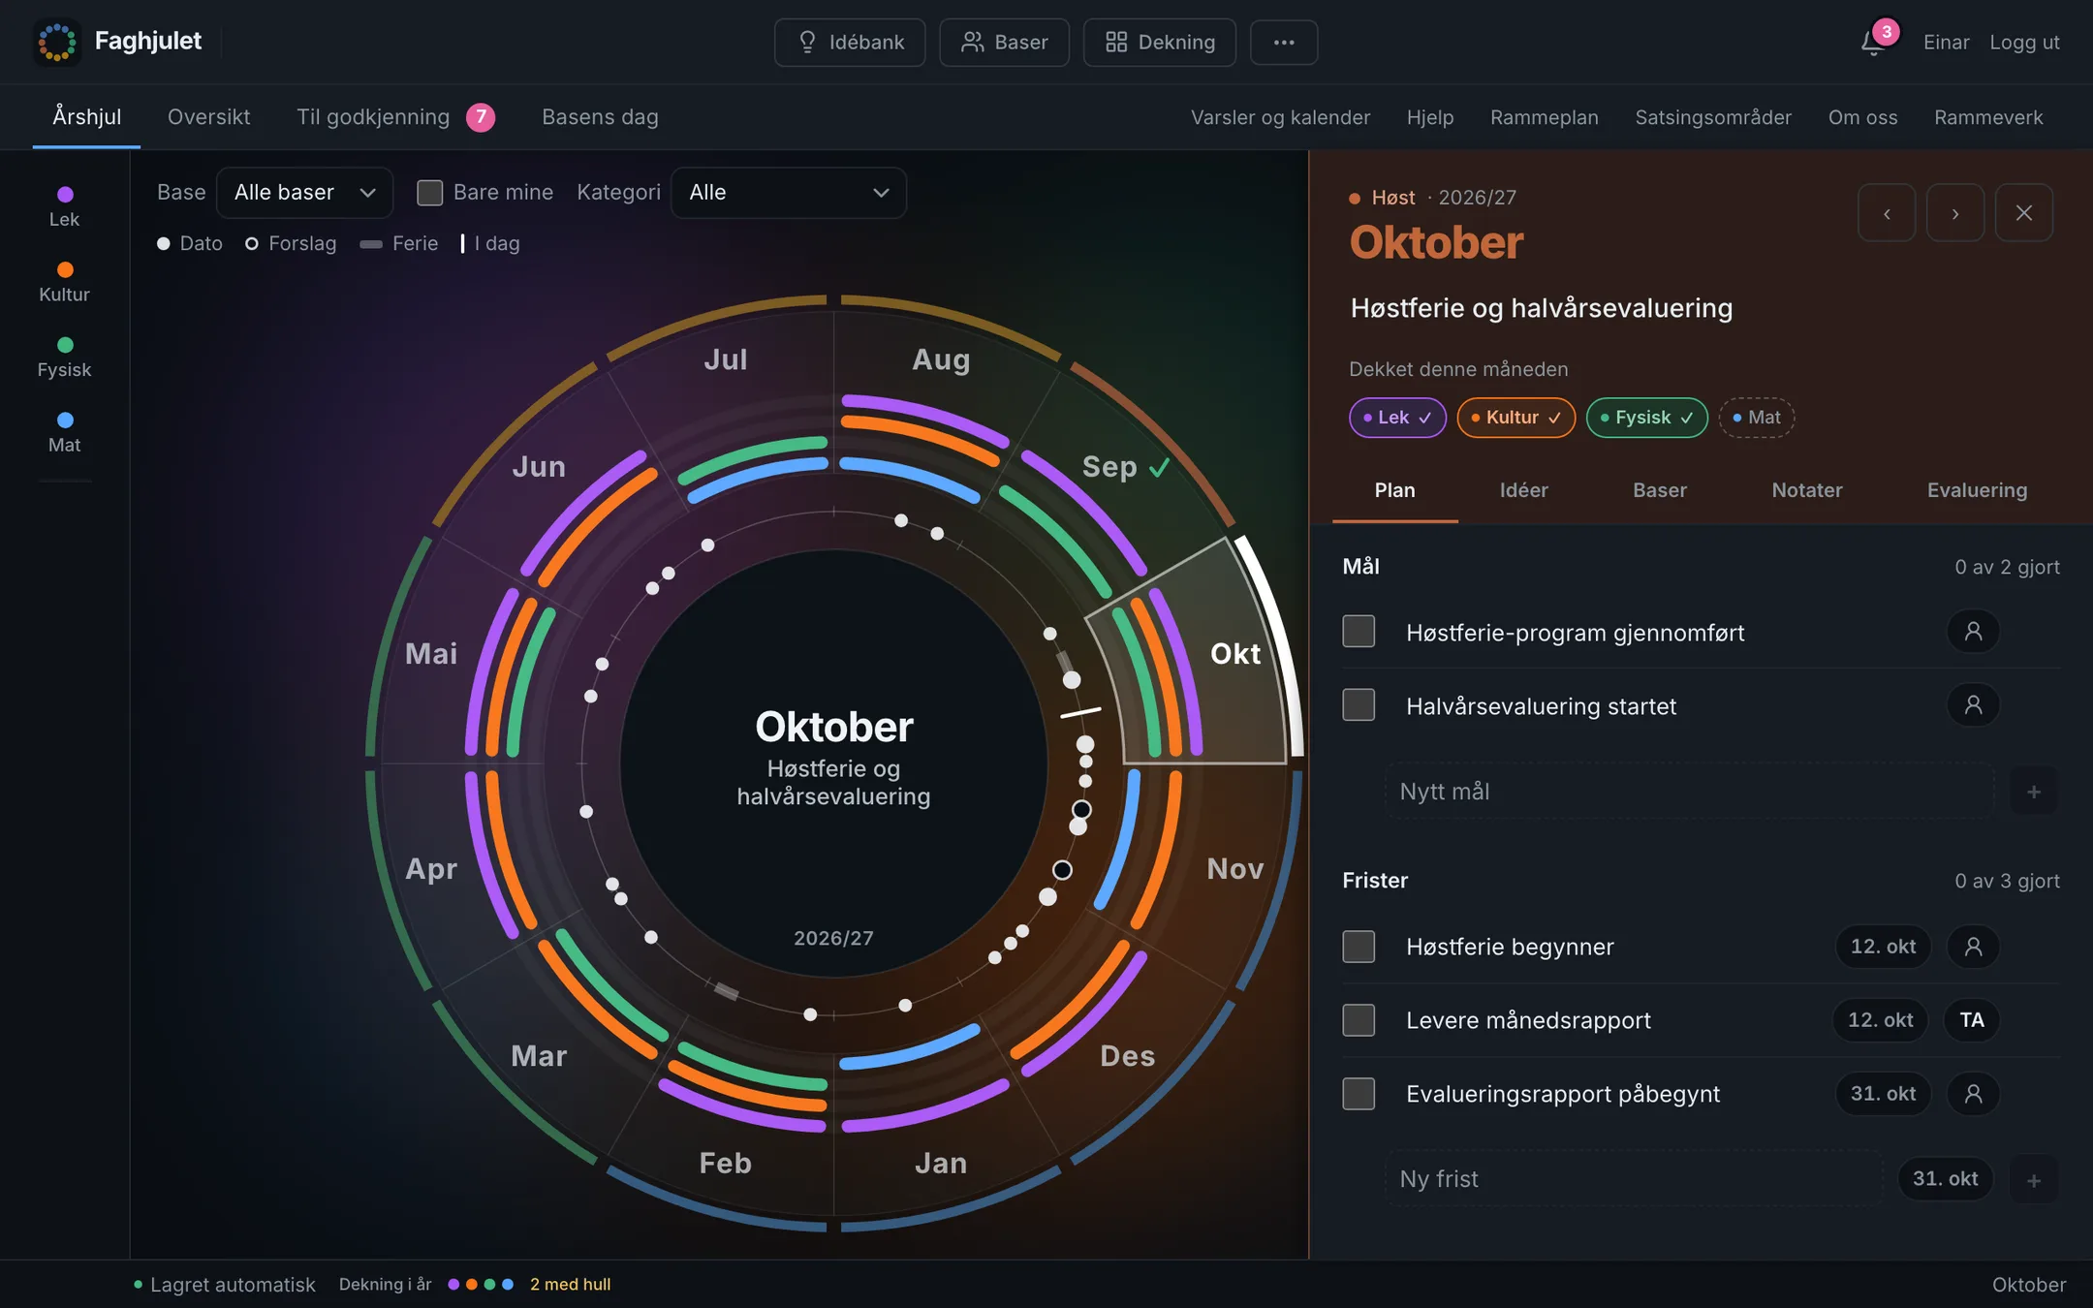Check Høstferie-program gjennomført goal
The image size is (2093, 1308).
(x=1359, y=632)
